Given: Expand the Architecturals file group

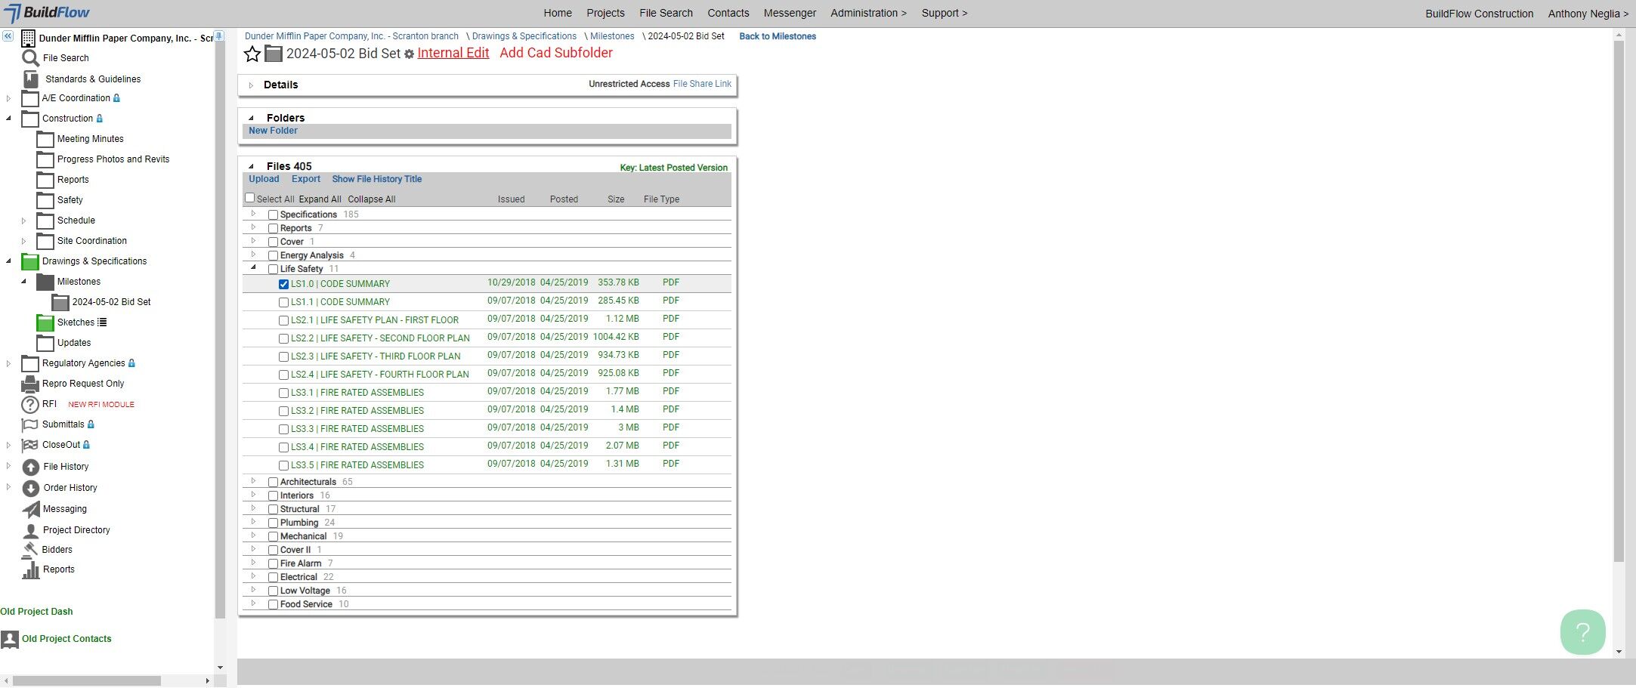Looking at the screenshot, I should tap(254, 482).
